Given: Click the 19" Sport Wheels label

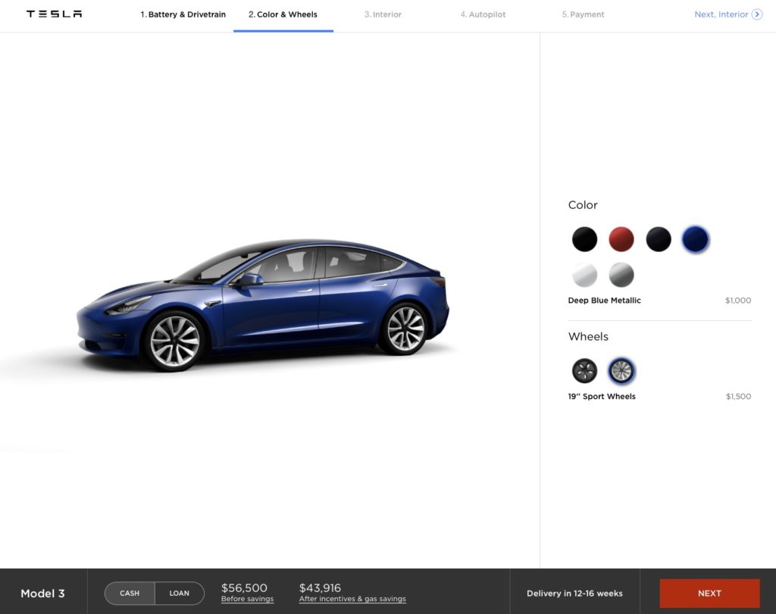Looking at the screenshot, I should [x=602, y=396].
